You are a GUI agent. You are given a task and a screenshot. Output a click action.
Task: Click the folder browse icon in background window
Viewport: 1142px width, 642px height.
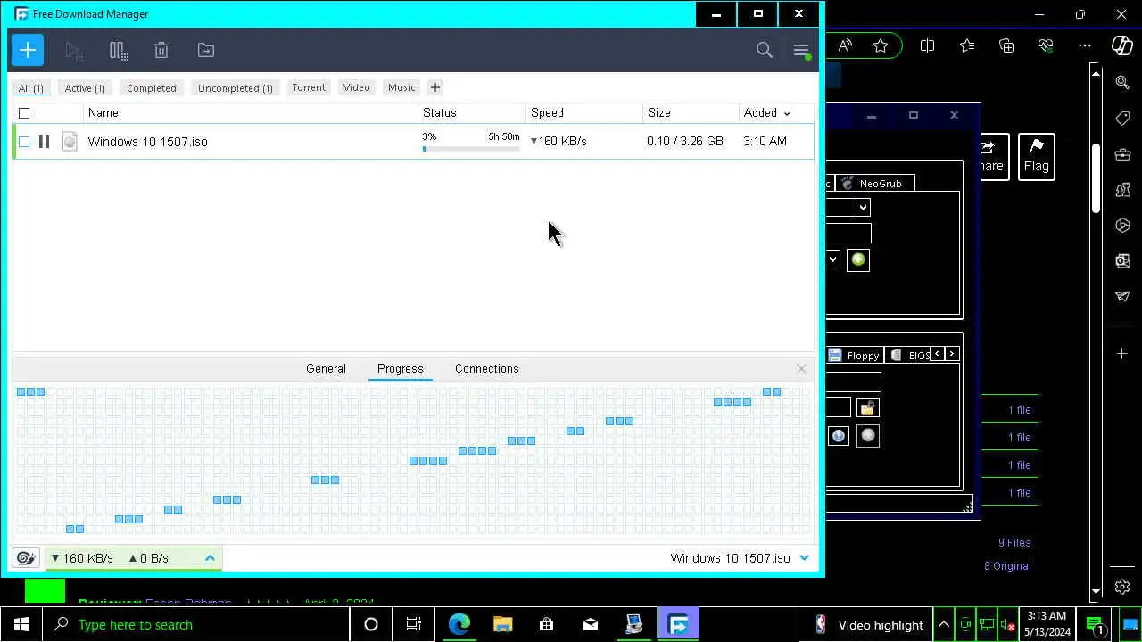click(867, 408)
